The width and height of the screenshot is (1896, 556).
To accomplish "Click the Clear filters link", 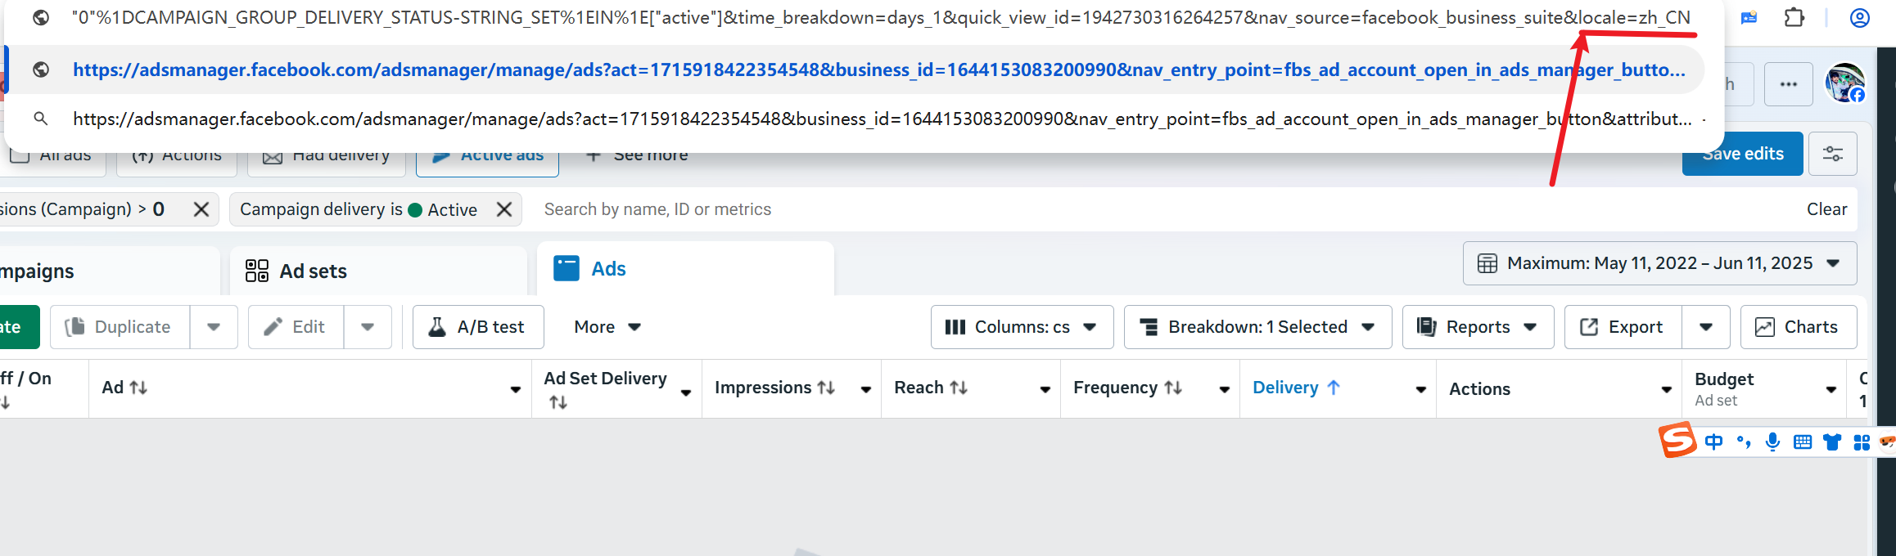I will point(1826,209).
